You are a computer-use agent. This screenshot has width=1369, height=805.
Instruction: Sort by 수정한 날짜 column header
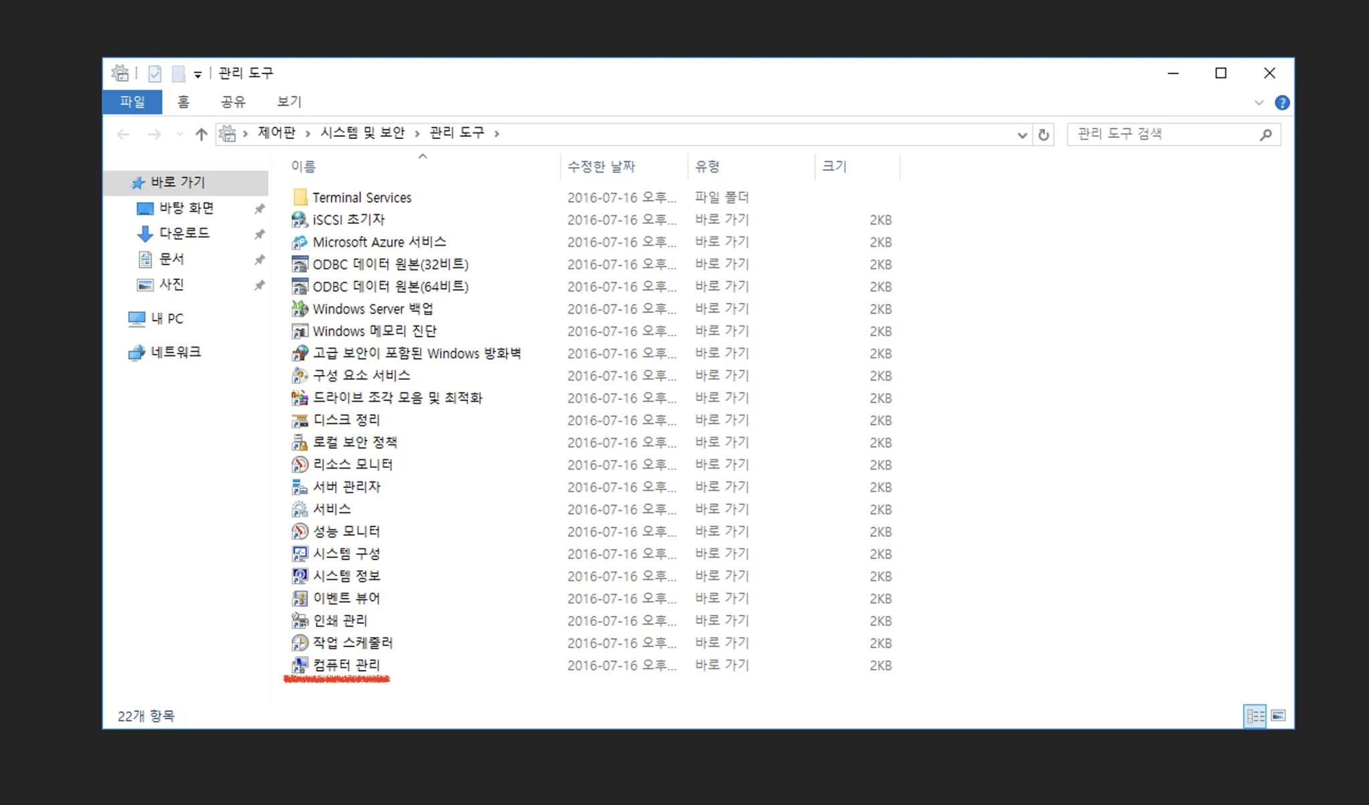(x=601, y=166)
